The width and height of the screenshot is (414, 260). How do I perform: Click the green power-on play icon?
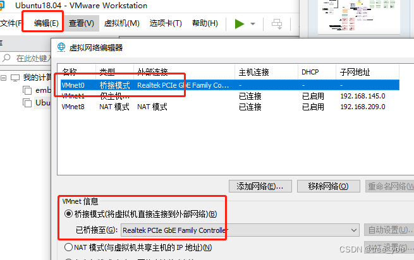click(x=239, y=24)
